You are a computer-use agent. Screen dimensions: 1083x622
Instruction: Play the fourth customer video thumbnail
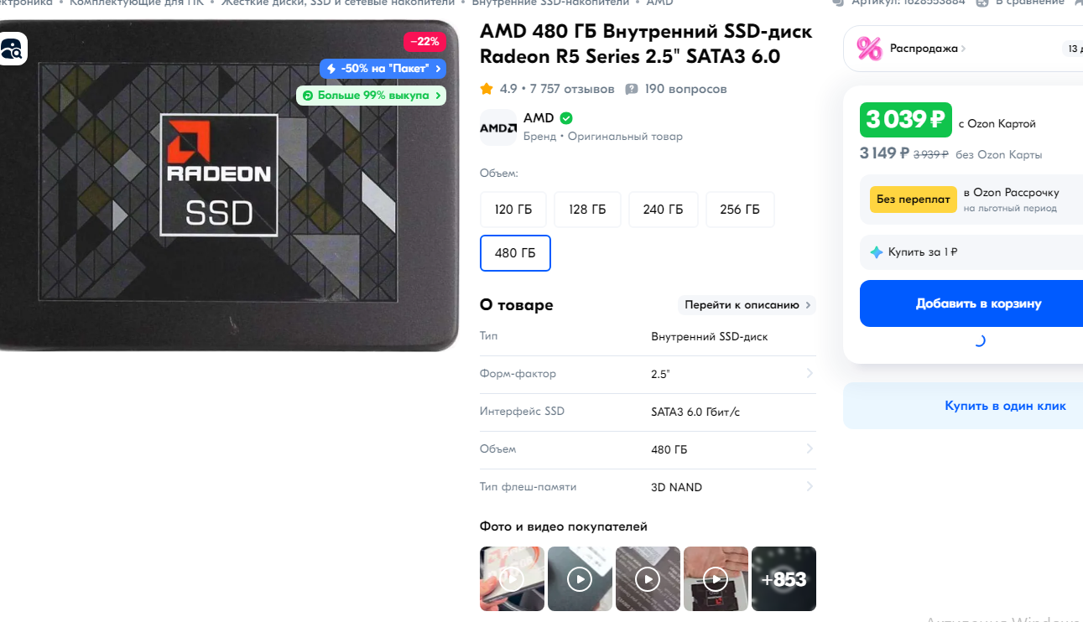(x=716, y=578)
